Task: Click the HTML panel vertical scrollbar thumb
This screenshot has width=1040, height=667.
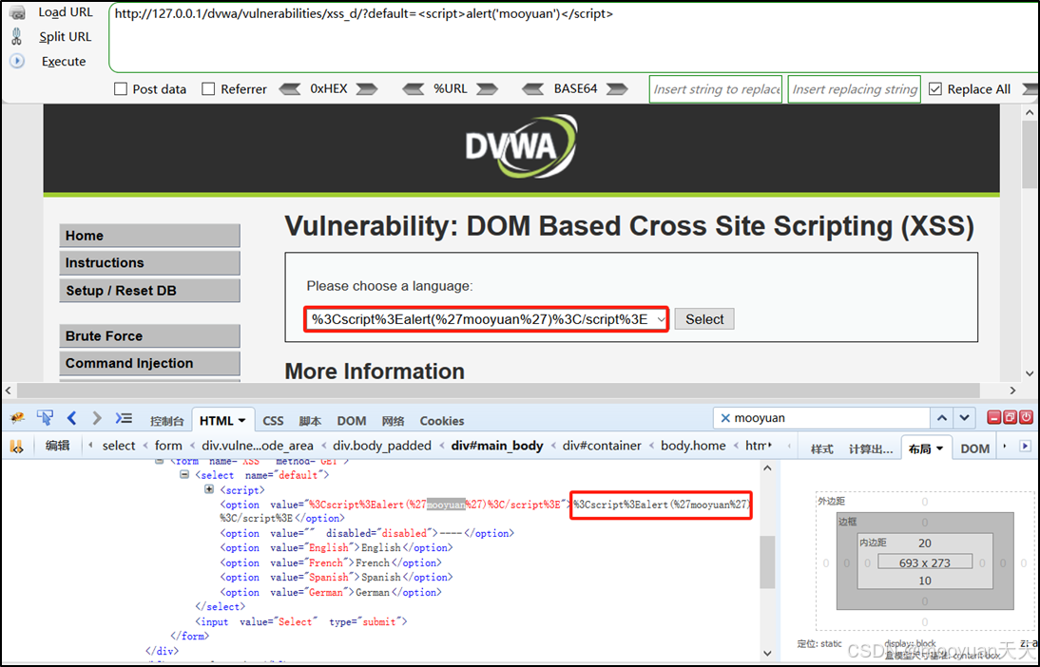Action: (767, 562)
